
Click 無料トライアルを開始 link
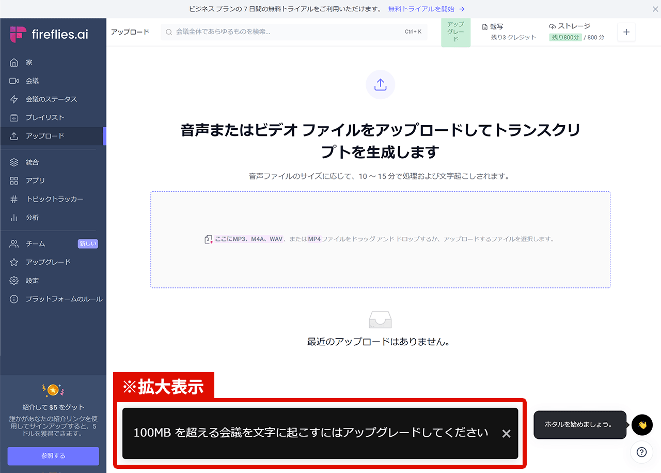tap(427, 9)
